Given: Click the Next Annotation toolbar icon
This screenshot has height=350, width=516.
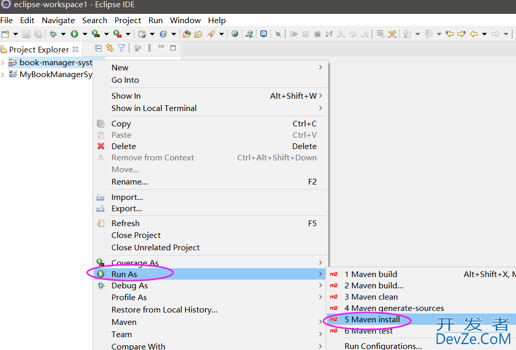Looking at the screenshot, I should pyautogui.click(x=407, y=34).
